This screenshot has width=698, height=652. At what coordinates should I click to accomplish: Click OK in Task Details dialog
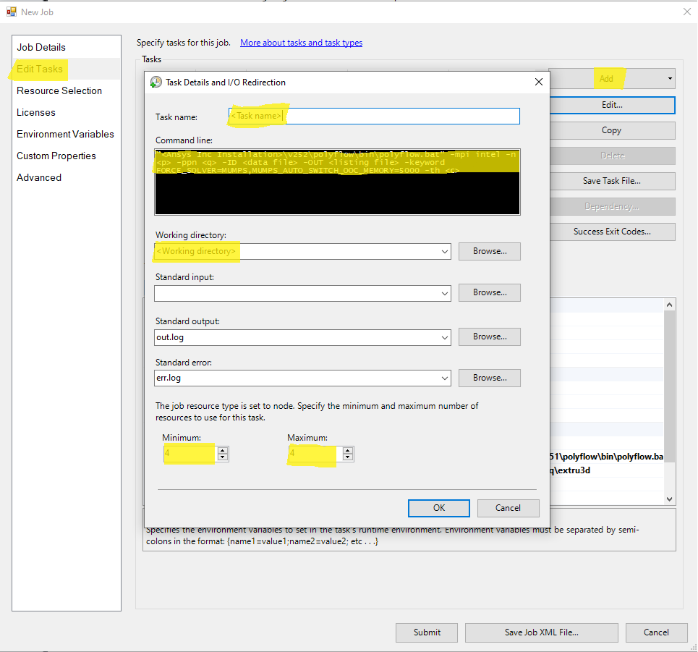click(439, 508)
